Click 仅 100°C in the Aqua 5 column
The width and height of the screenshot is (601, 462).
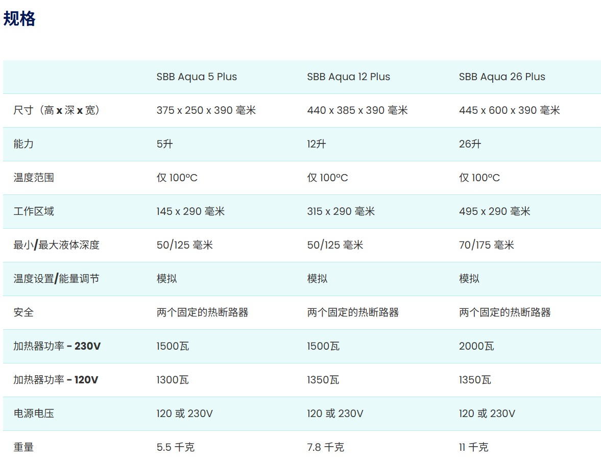click(177, 178)
